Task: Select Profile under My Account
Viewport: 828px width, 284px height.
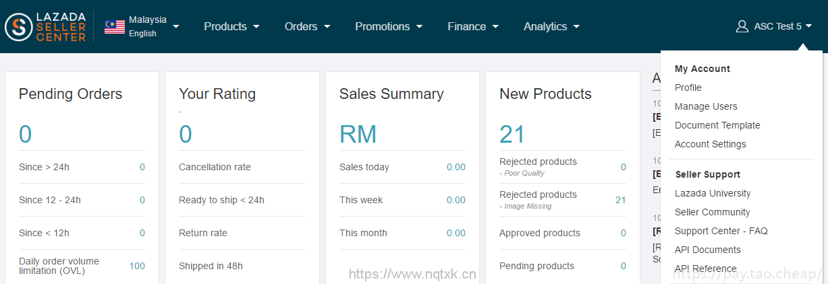Action: tap(688, 87)
